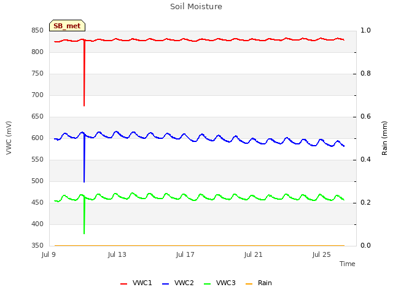
Task: Click the Jul 17 tick label
Action: point(185,254)
